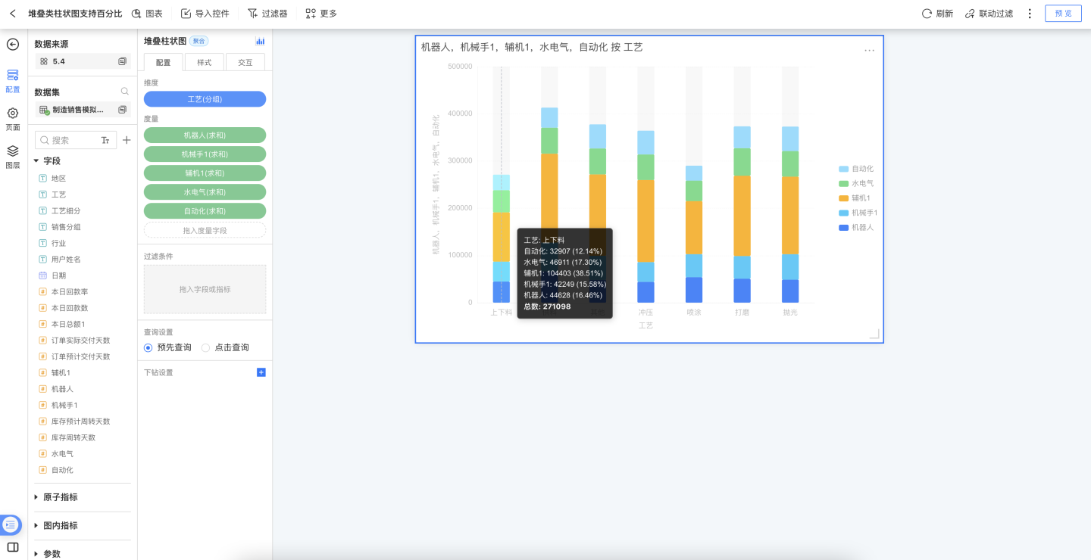Toggle the split-panel icon at bottom left
The width and height of the screenshot is (1091, 560).
click(13, 547)
